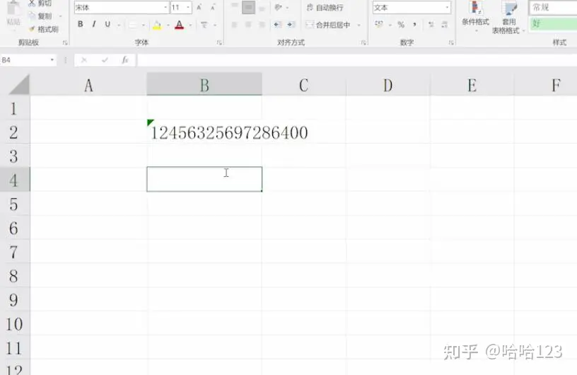This screenshot has height=375, width=577.
Task: Click the Select All corner triangle
Action: (x=19, y=84)
